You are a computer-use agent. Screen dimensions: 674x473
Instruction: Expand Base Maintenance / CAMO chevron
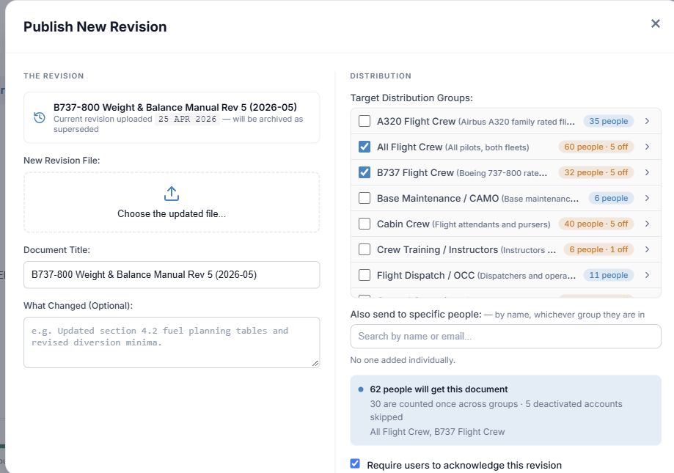click(647, 198)
